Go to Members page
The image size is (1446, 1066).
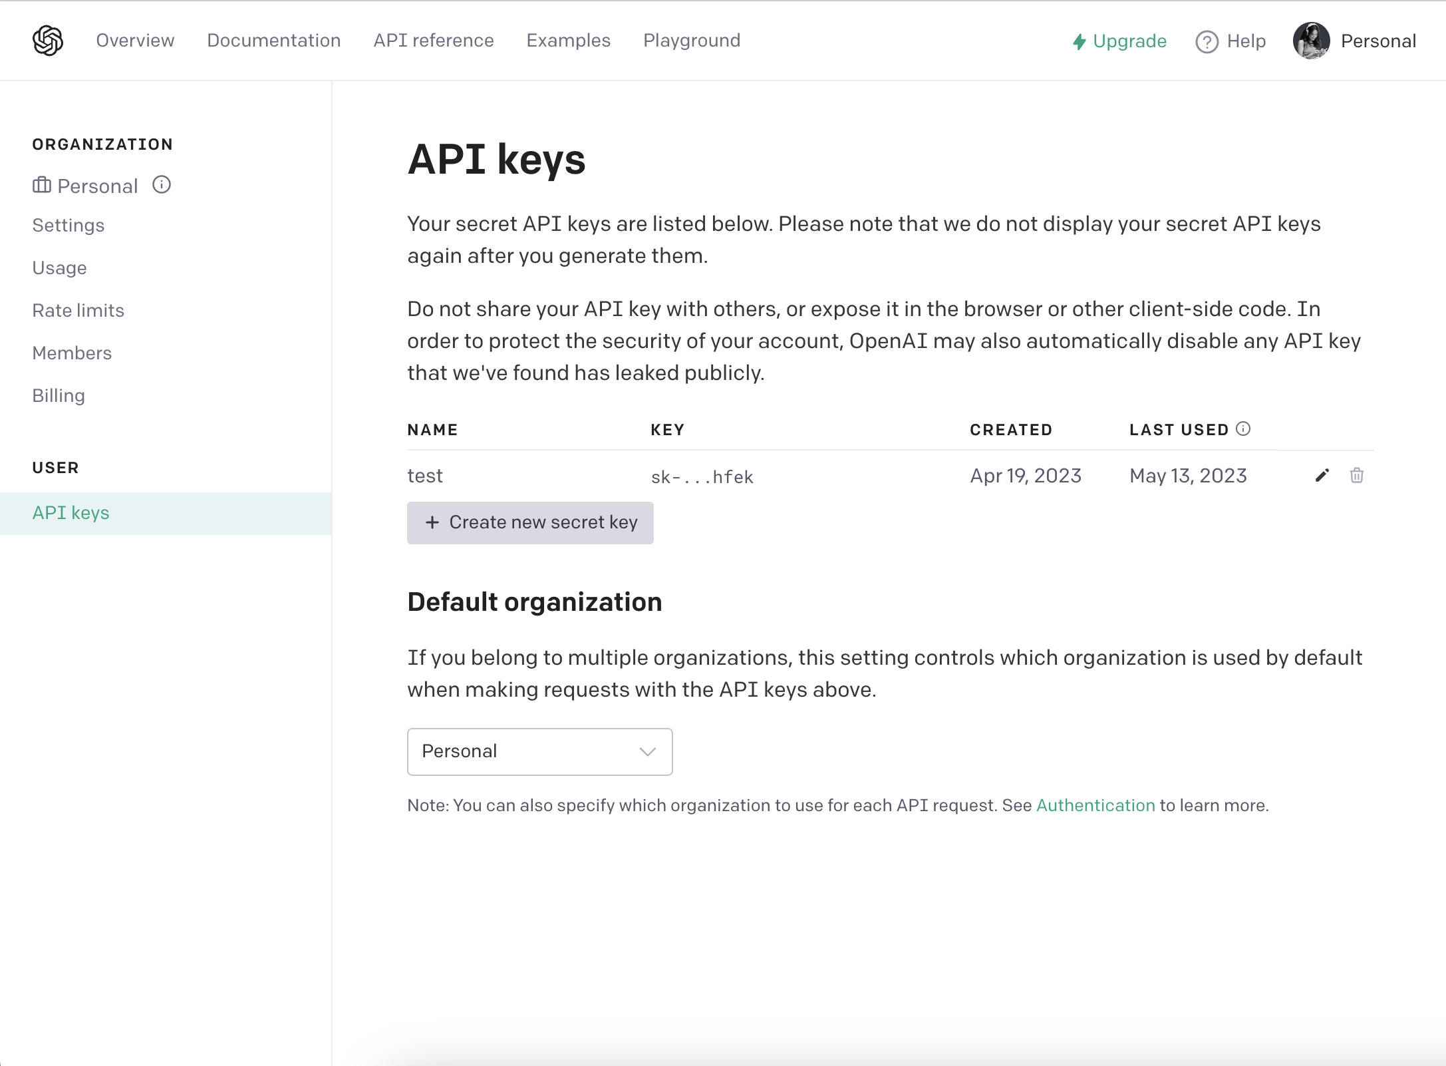click(x=72, y=353)
